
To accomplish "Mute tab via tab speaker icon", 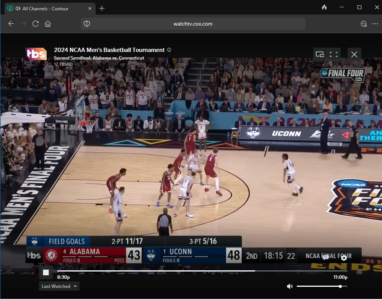I will point(18,8).
